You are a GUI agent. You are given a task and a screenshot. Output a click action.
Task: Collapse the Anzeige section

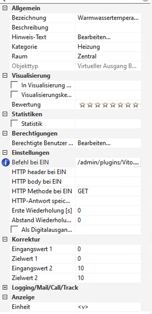click(x=5, y=297)
